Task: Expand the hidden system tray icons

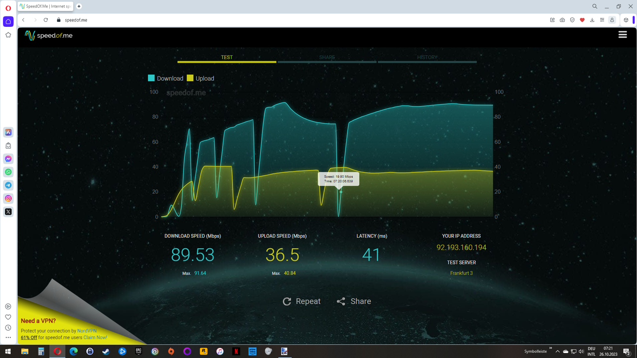Action: tap(557, 352)
